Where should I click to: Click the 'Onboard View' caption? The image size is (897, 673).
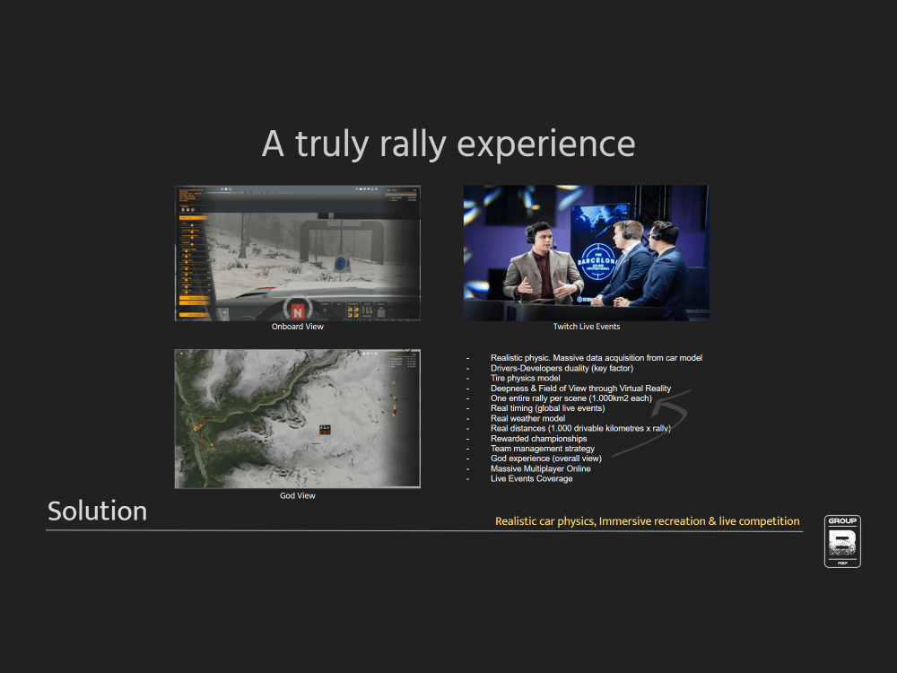[298, 327]
